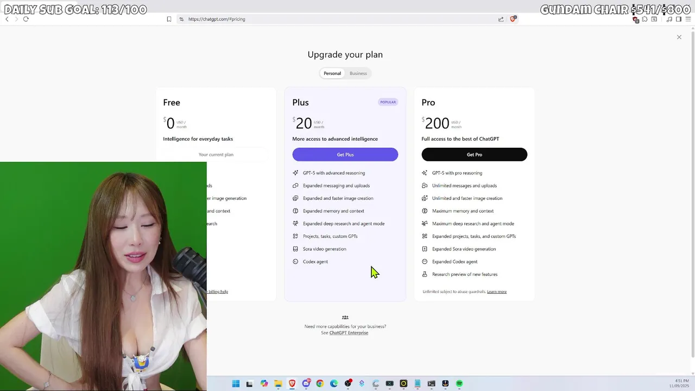The width and height of the screenshot is (695, 391).
Task: Click 'More access to advanced intelligence' text
Action: pyautogui.click(x=335, y=139)
